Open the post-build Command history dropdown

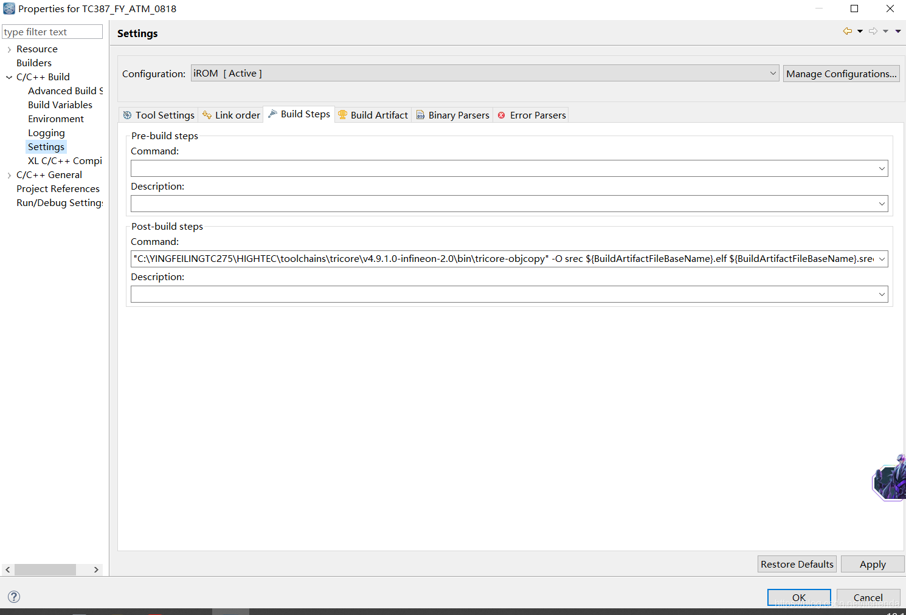tap(881, 258)
